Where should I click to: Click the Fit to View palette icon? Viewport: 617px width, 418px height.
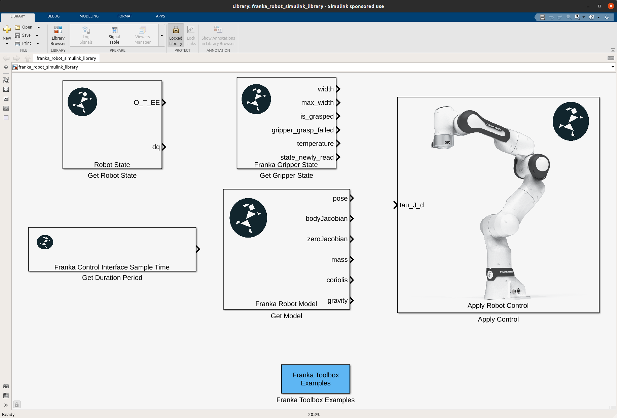(x=6, y=89)
